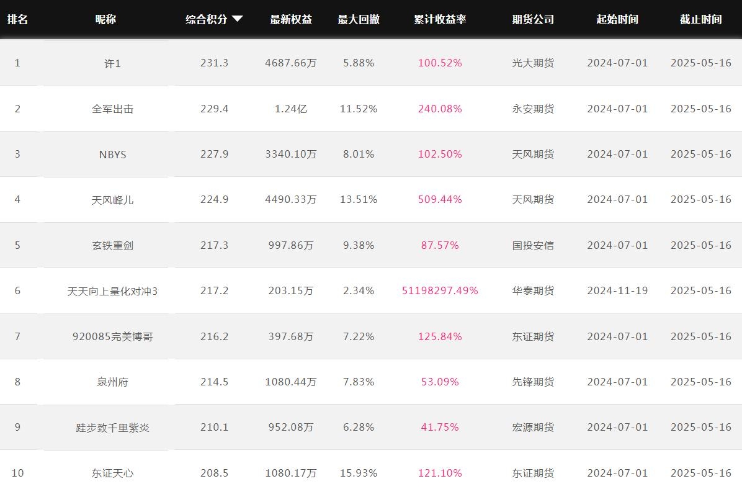The height and width of the screenshot is (494, 742).
Task: Click the equity value 997.86万
Action: click(291, 245)
